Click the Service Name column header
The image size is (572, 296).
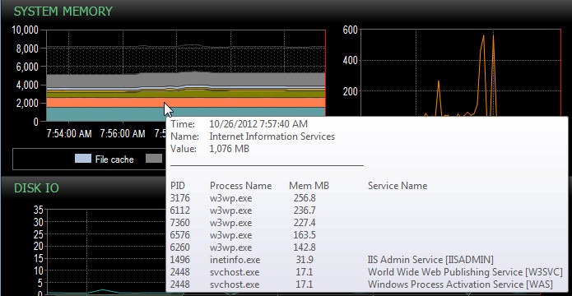[x=398, y=186]
